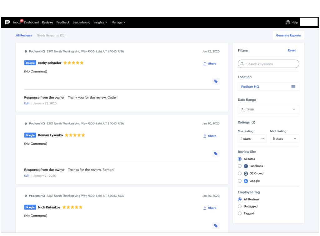320x236 pixels.
Task: Expand the Manage menu
Action: pos(118,23)
